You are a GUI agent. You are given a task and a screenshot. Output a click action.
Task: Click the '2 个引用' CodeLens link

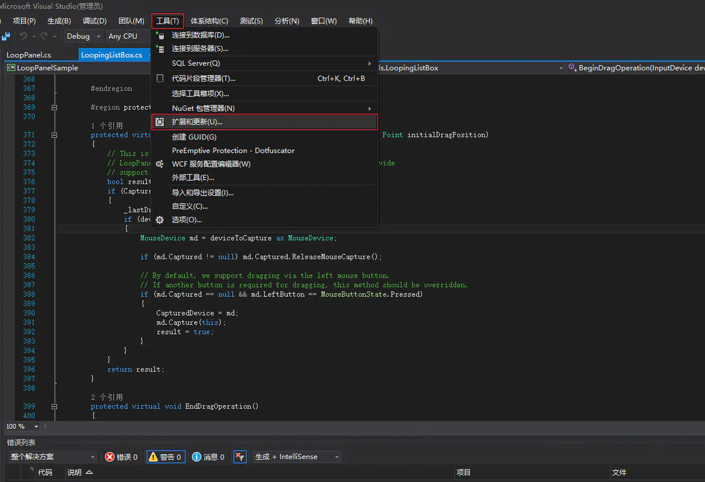(107, 397)
